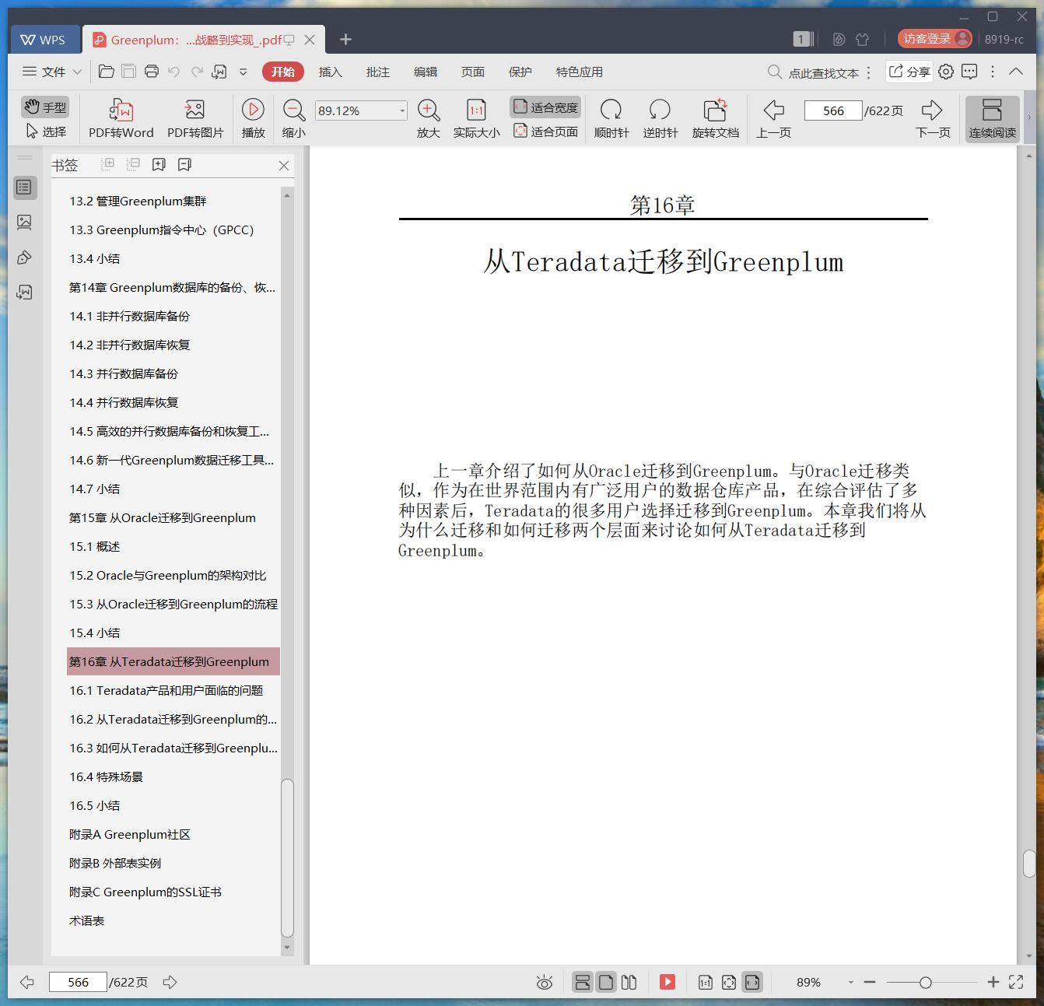Image resolution: width=1044 pixels, height=1006 pixels.
Task: Switch to the 插入 tab
Action: pyautogui.click(x=330, y=72)
